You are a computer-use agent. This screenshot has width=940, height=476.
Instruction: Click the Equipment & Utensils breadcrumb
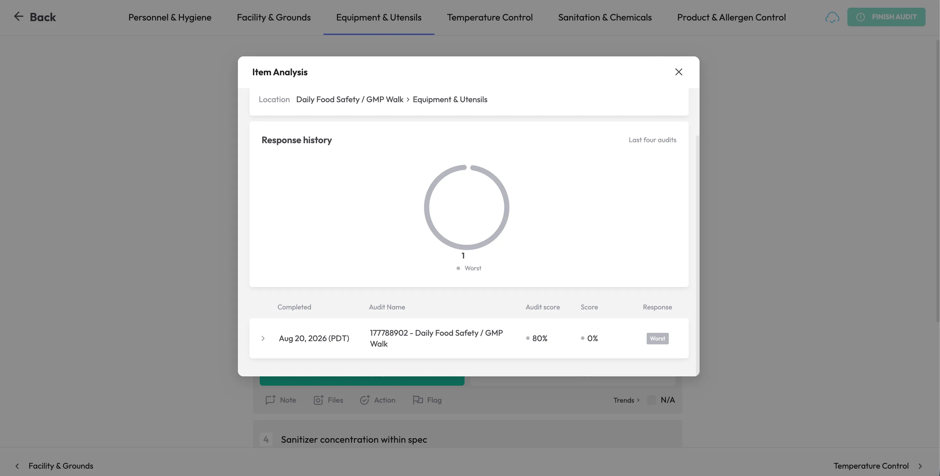pos(450,100)
